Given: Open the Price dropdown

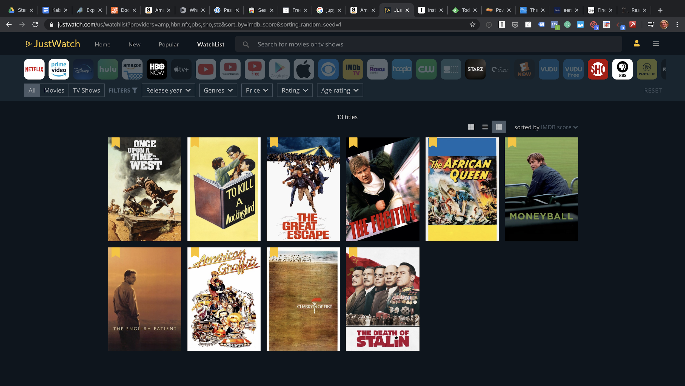Looking at the screenshot, I should pyautogui.click(x=257, y=90).
